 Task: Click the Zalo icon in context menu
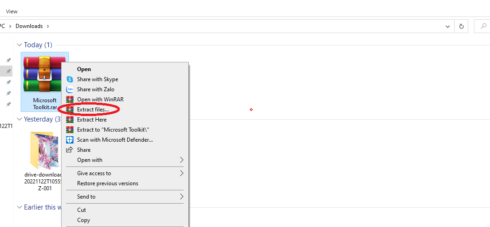point(70,89)
